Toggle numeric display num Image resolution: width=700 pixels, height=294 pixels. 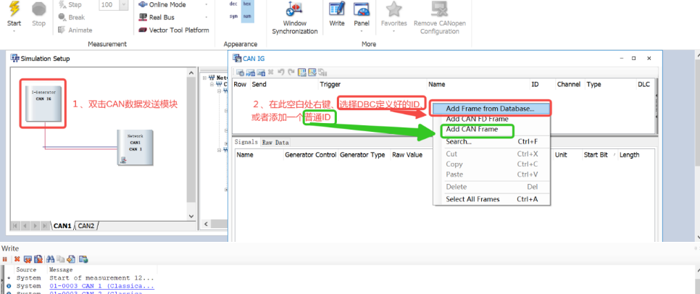[x=247, y=16]
